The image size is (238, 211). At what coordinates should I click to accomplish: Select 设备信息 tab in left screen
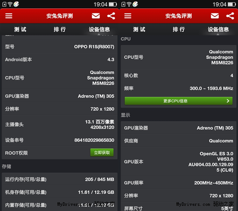(x=99, y=29)
